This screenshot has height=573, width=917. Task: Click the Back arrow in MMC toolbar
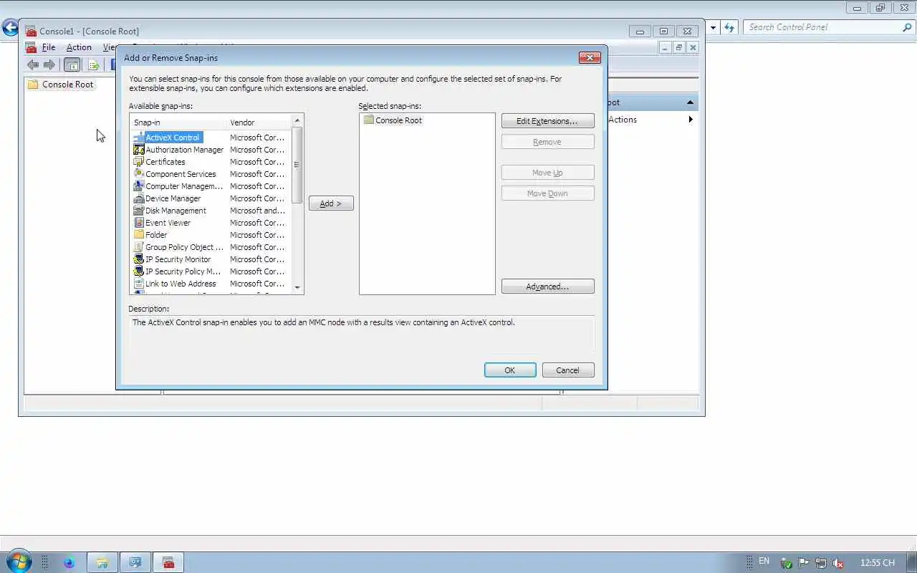(x=33, y=64)
